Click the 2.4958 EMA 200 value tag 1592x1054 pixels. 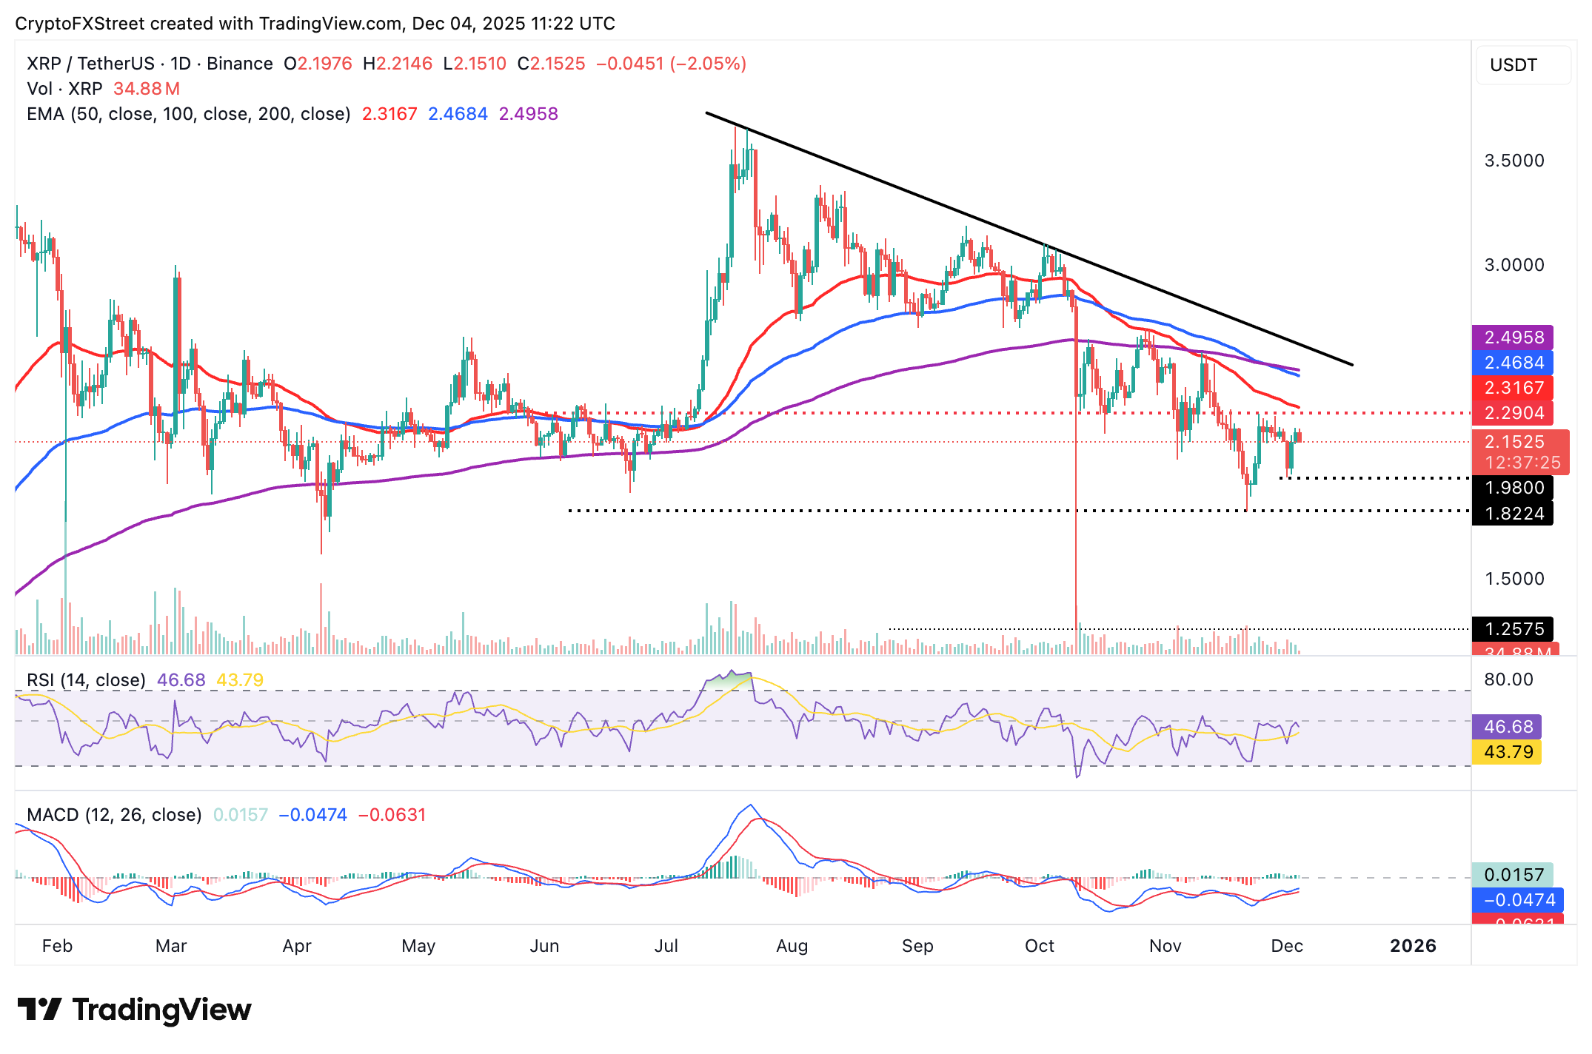coord(1513,337)
